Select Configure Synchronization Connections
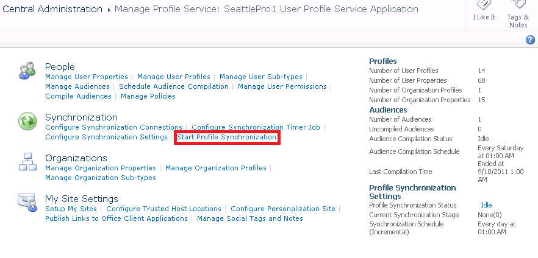The image size is (538, 258). pyautogui.click(x=113, y=127)
